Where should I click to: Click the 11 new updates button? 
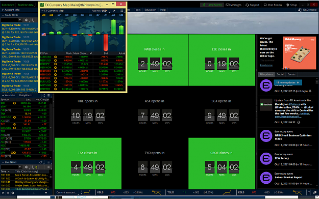(288, 82)
